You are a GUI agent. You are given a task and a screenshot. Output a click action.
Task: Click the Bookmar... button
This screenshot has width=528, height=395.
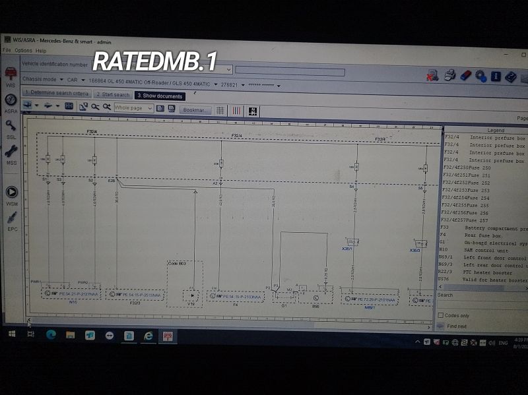(195, 110)
